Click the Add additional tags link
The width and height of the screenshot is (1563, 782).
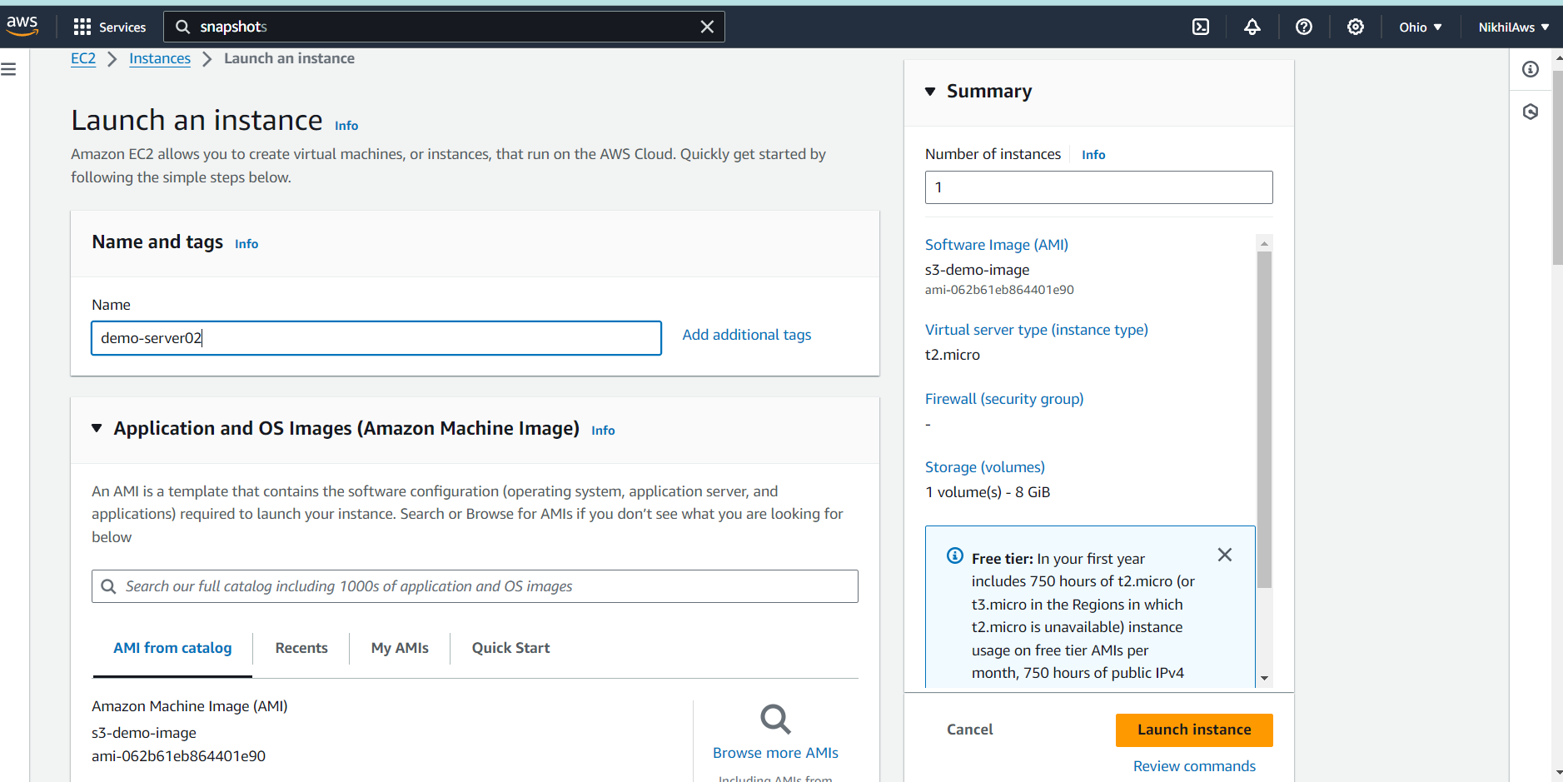point(747,335)
